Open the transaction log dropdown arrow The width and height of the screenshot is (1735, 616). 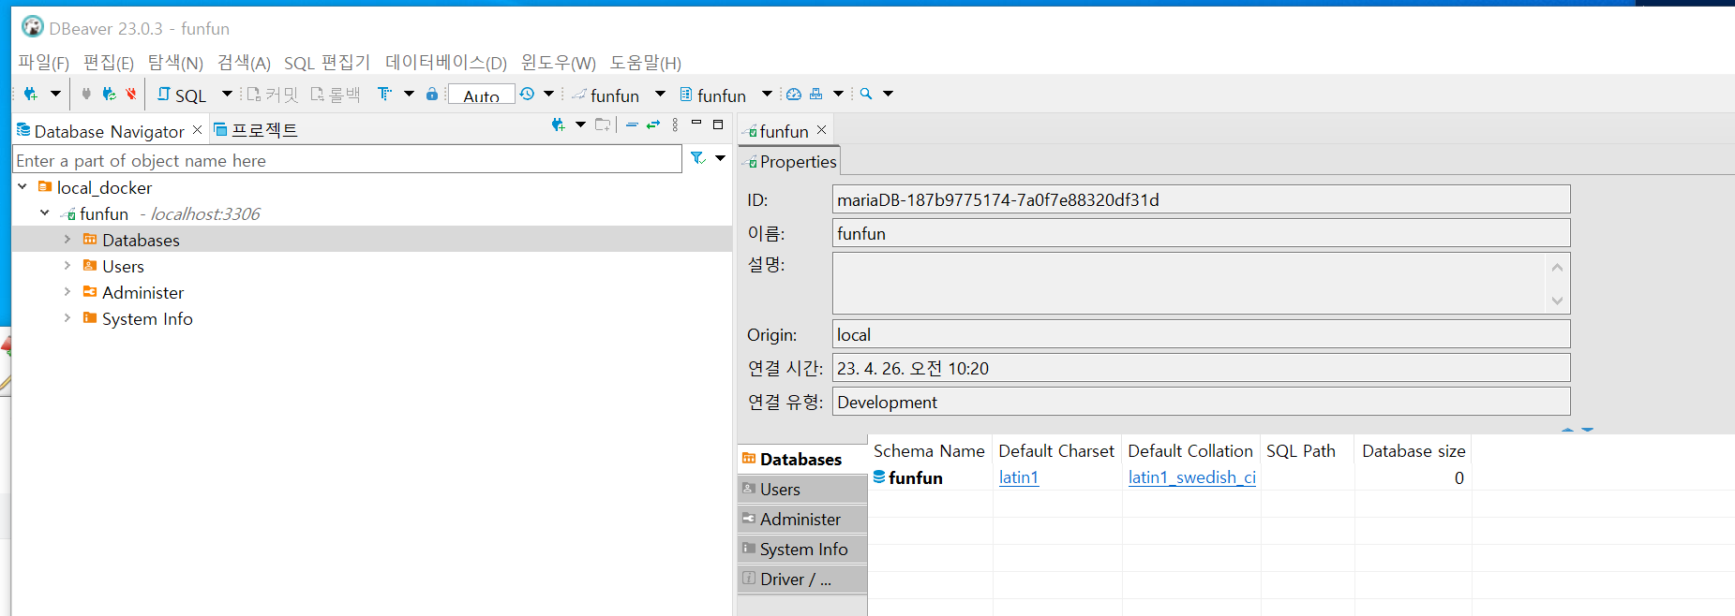tap(549, 94)
